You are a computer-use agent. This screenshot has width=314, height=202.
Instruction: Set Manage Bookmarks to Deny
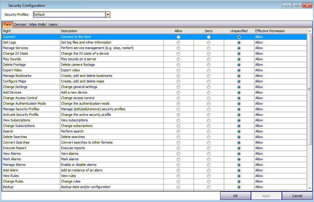click(209, 76)
